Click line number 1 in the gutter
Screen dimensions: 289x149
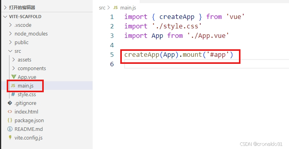[x=112, y=17]
